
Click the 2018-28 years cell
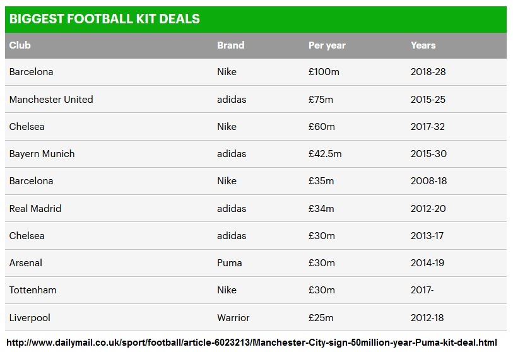(x=428, y=72)
